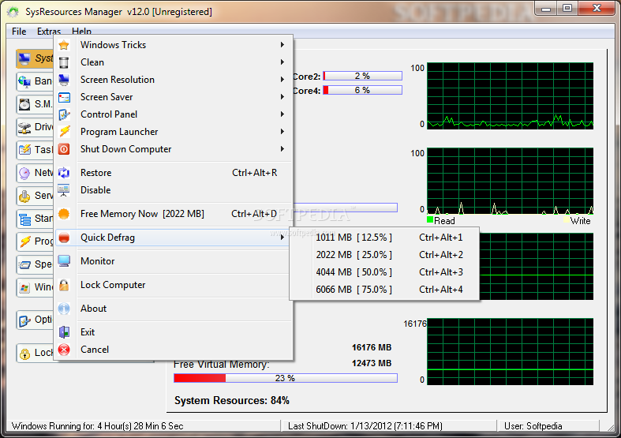Choose 1011 MB [12.5%] defrag option
Image resolution: width=621 pixels, height=438 pixels.
coord(384,238)
